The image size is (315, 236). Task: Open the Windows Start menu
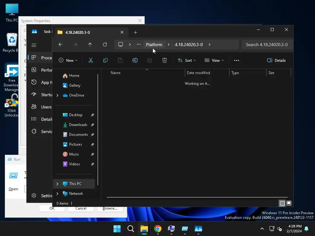(117, 229)
